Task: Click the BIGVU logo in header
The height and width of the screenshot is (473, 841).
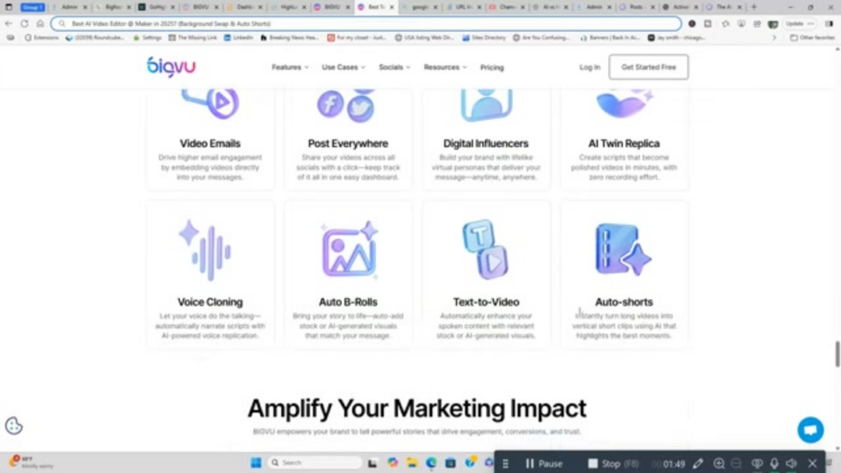Action: pyautogui.click(x=171, y=67)
